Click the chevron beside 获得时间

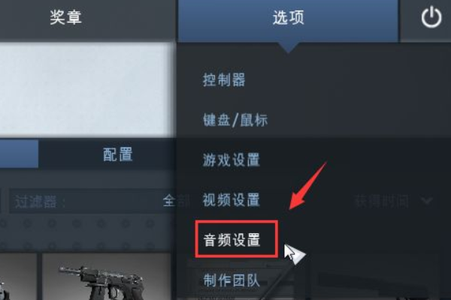(427, 200)
